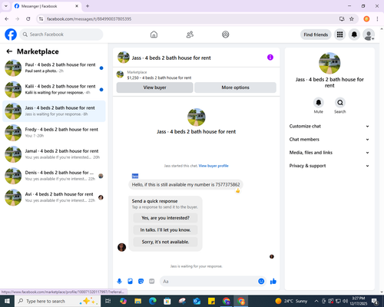Image resolution: width=384 pixels, height=307 pixels.
Task: Click Jass's message with the phone number
Action: pos(186,184)
